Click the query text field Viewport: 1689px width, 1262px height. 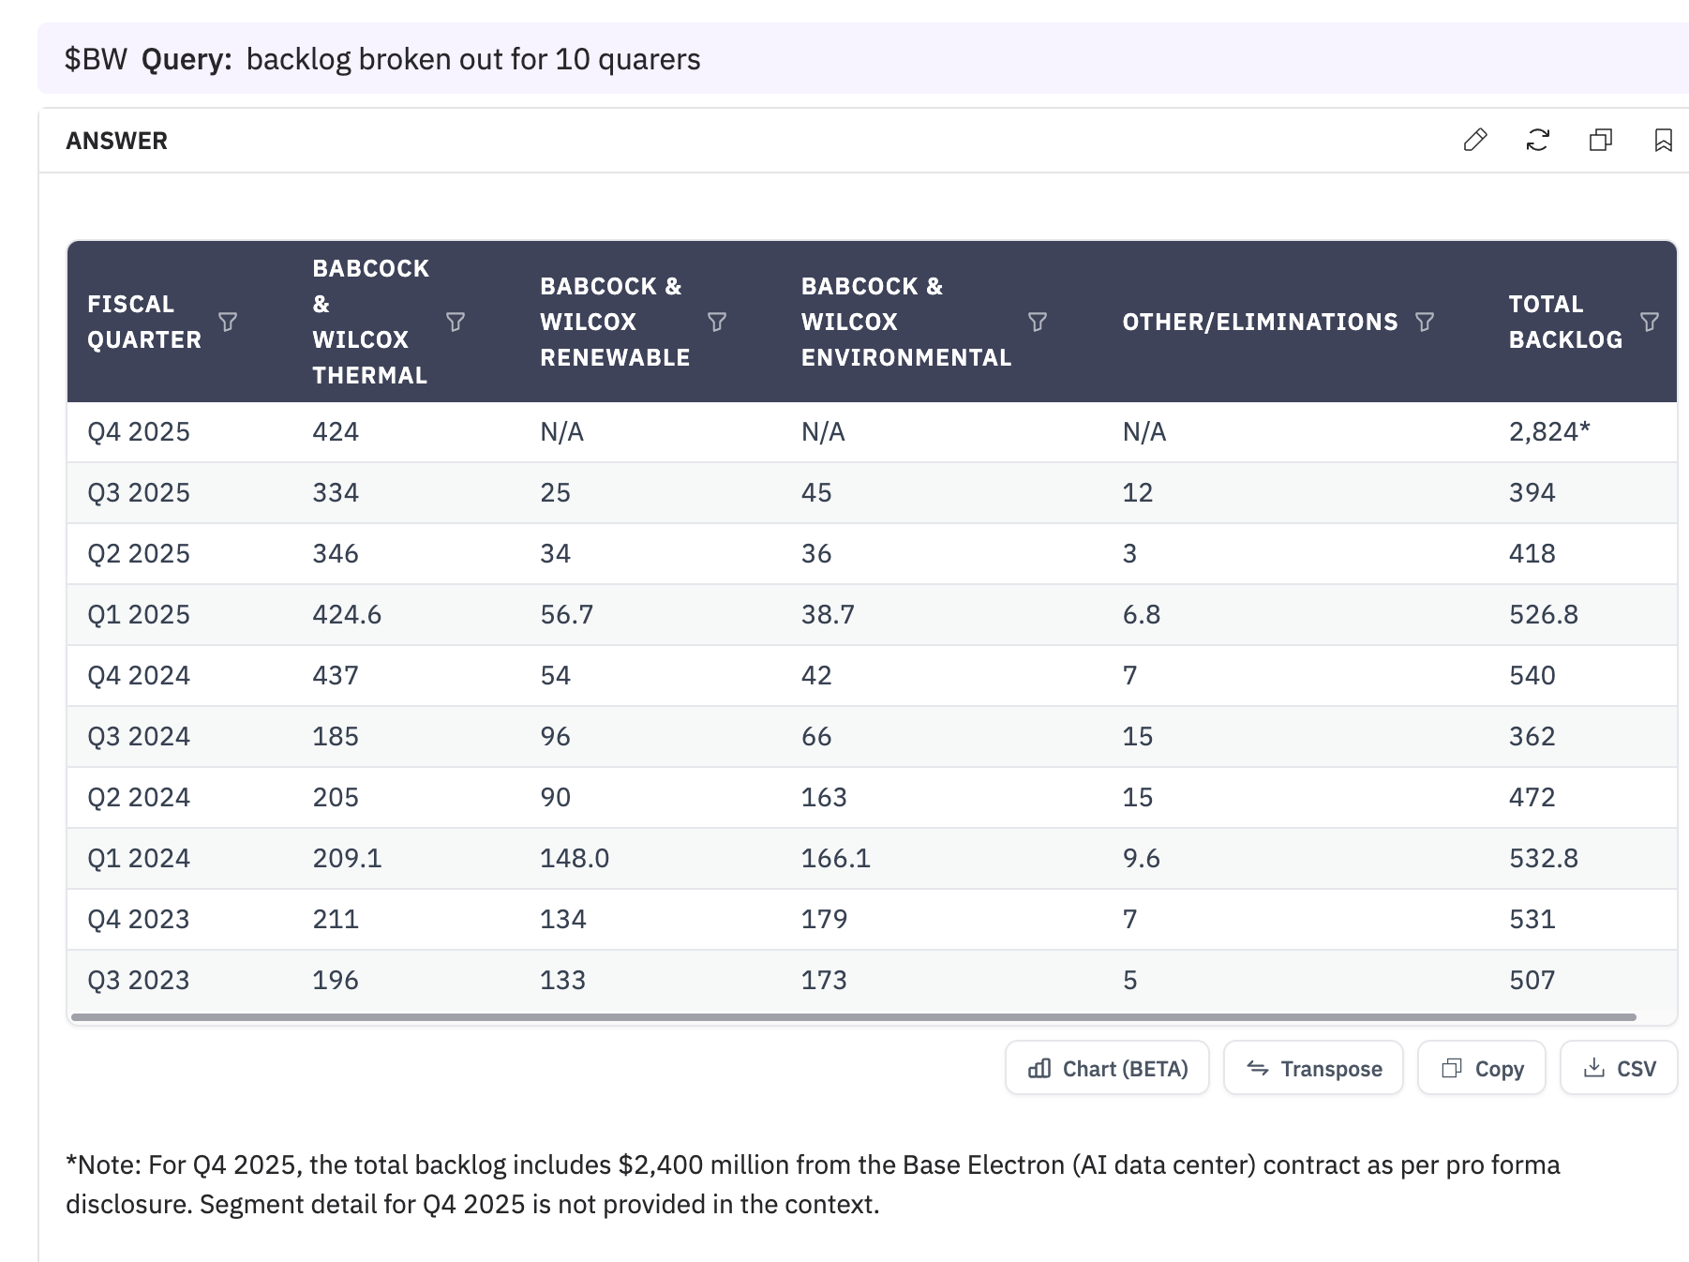(473, 59)
